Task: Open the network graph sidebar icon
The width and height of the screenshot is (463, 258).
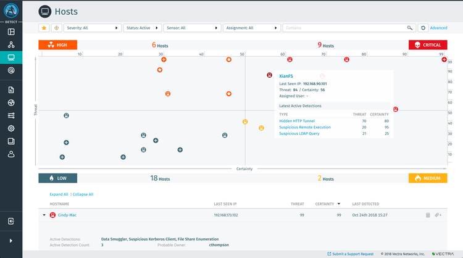Action: pyautogui.click(x=11, y=44)
